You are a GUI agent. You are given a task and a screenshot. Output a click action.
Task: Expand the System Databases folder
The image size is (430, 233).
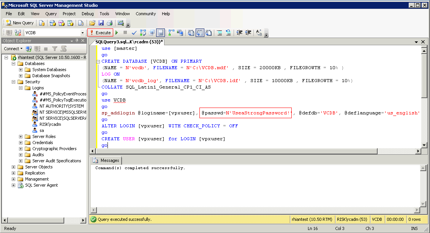(21, 70)
